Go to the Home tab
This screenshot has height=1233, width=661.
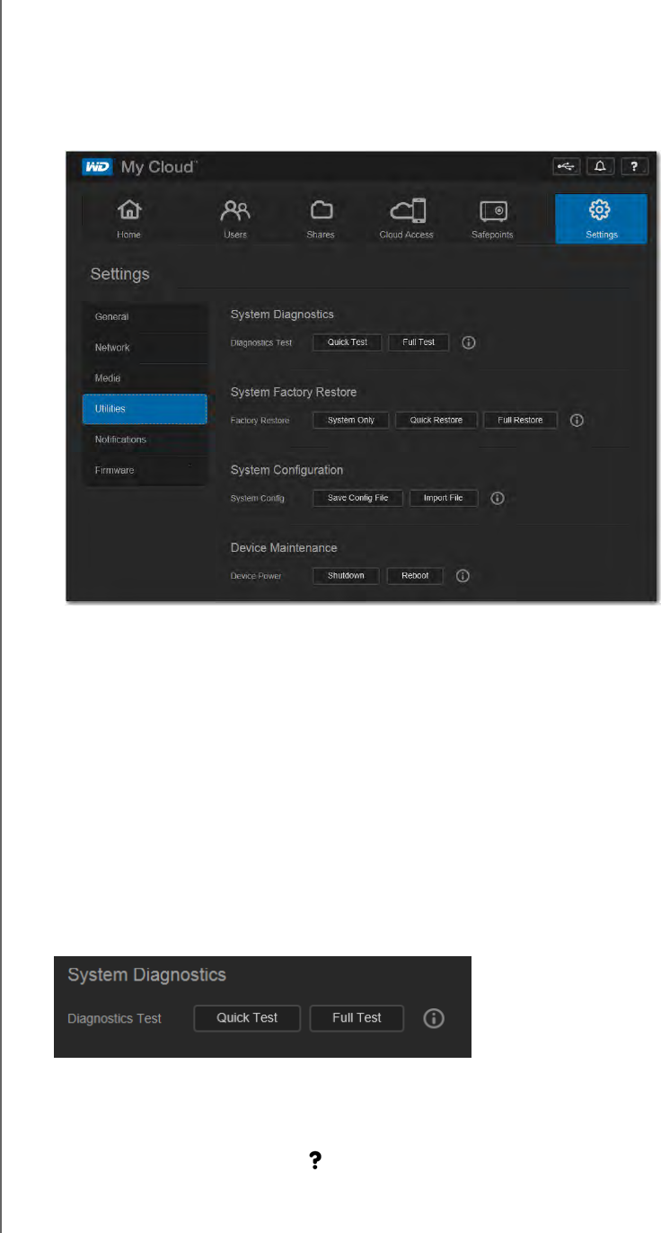[x=129, y=219]
